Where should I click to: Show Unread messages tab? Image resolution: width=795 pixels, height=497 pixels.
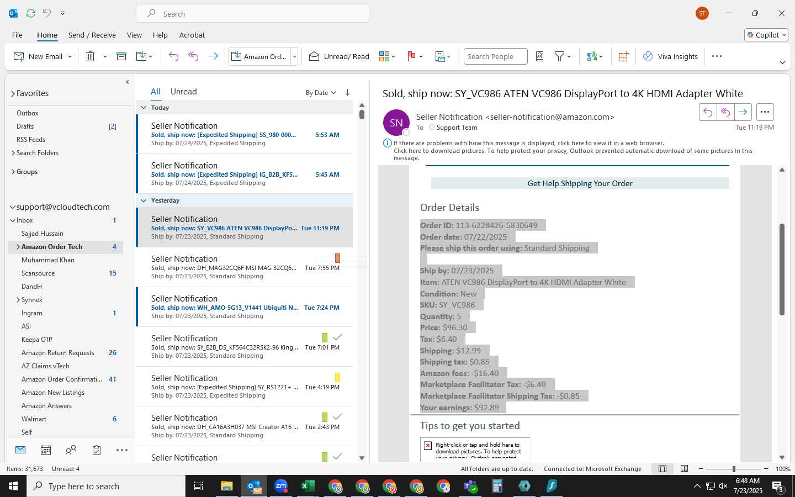tap(183, 92)
